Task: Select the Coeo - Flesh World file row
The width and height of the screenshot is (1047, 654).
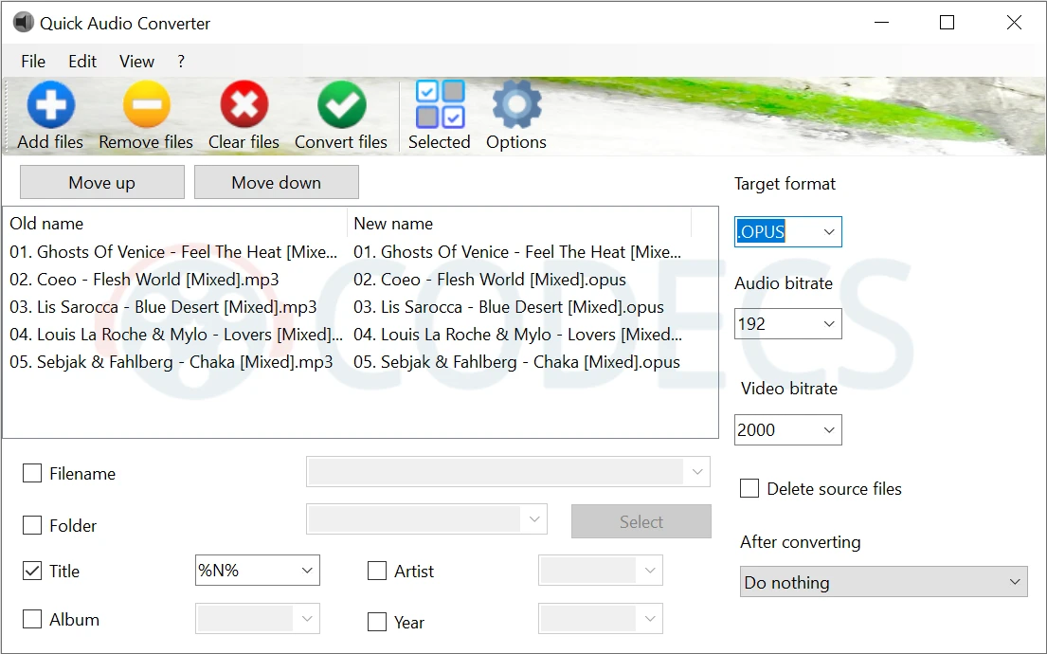Action: coord(157,280)
